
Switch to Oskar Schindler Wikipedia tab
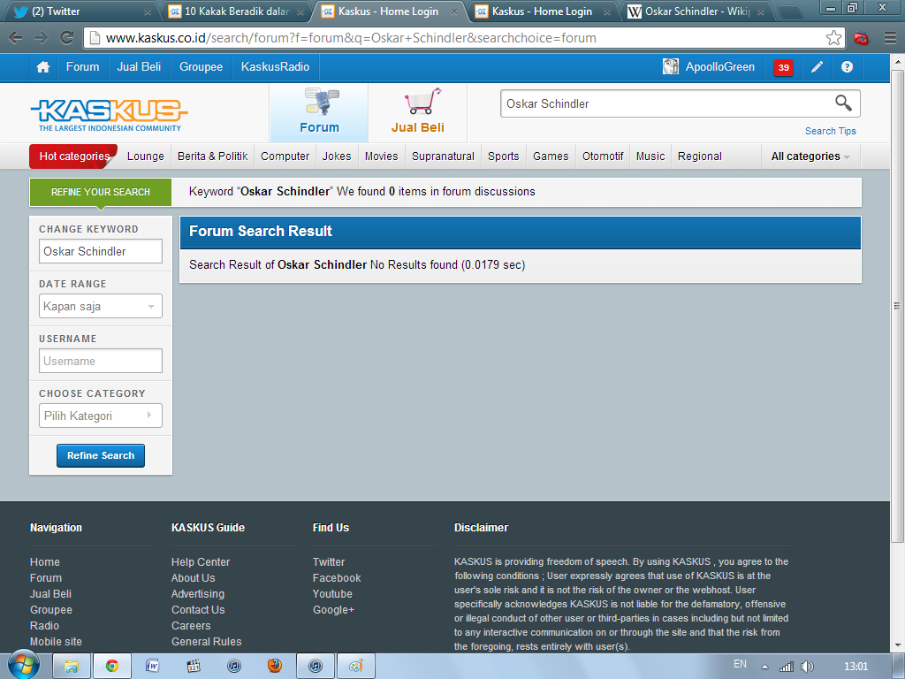696,11
